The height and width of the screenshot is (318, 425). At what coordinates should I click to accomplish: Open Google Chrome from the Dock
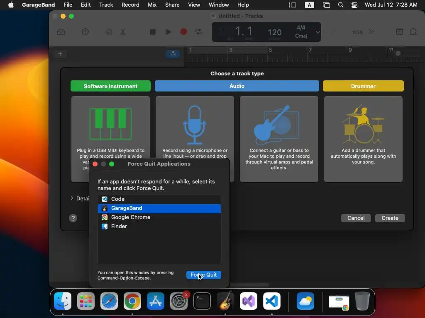[132, 301]
